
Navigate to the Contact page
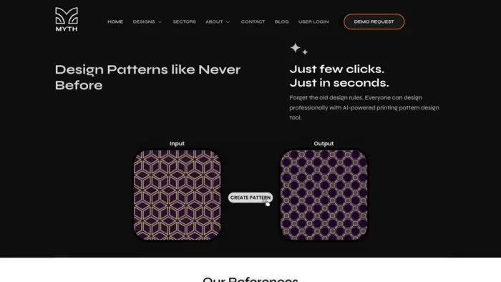point(253,21)
